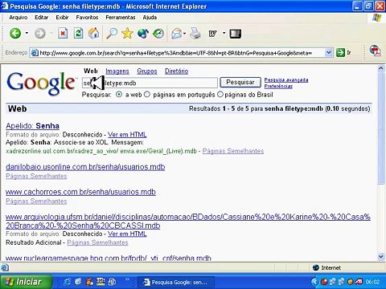Viewport: 386px width, 289px height.
Task: Open Preferências link
Action: [278, 86]
